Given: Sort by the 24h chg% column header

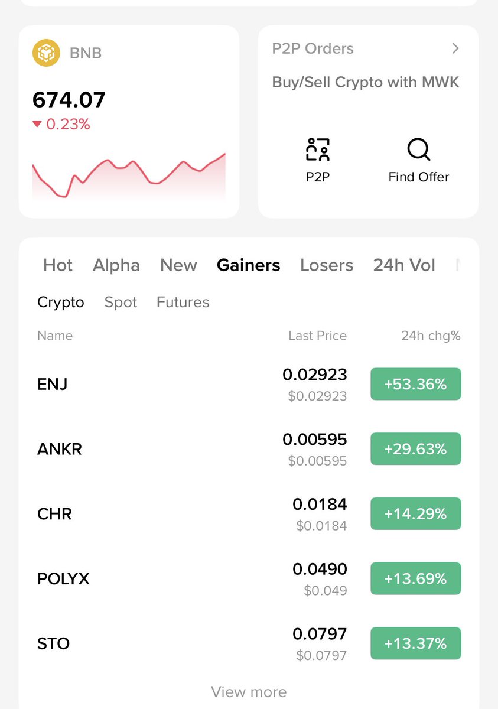Looking at the screenshot, I should coord(431,336).
